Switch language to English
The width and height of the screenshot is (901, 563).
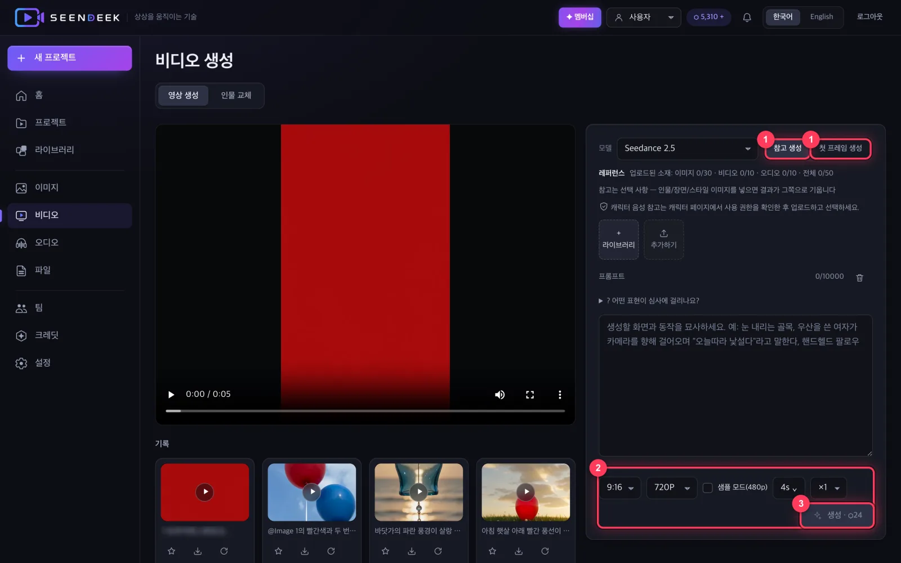(822, 17)
